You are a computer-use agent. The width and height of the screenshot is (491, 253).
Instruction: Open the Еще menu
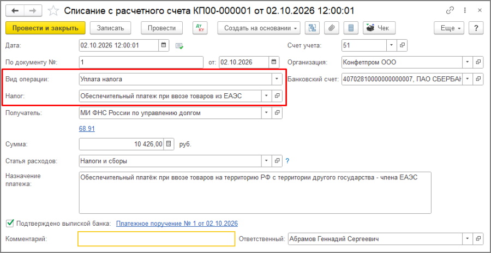[x=450, y=28]
